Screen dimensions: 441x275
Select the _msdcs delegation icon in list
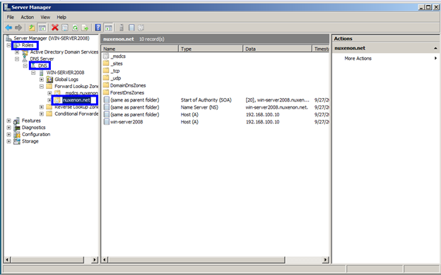[x=106, y=56]
